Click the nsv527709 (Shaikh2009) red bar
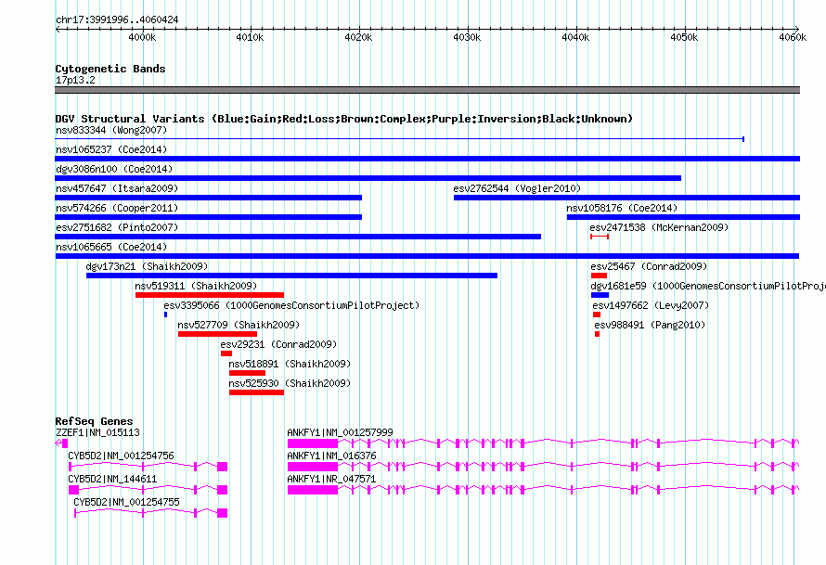The height and width of the screenshot is (565, 826). click(217, 334)
